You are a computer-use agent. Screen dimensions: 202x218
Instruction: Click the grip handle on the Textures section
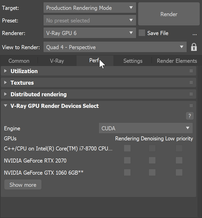[191, 82]
